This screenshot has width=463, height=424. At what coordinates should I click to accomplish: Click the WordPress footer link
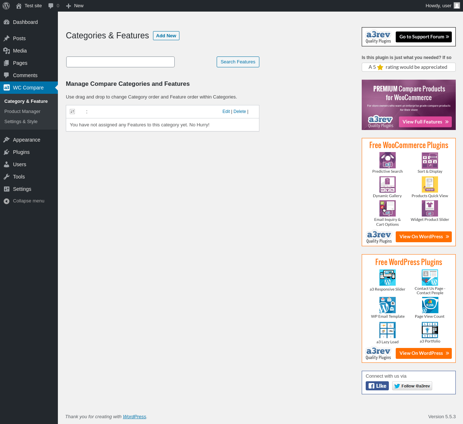(x=135, y=417)
